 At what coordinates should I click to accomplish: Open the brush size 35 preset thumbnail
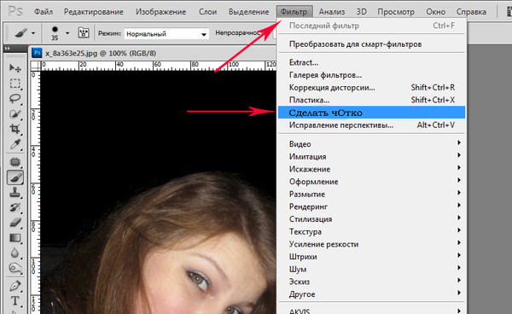click(55, 33)
